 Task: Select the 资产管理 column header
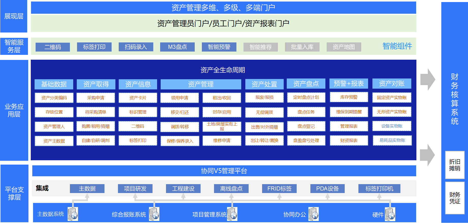(201, 84)
